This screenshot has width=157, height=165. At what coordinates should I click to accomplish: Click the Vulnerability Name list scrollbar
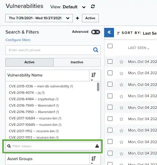coord(98,87)
